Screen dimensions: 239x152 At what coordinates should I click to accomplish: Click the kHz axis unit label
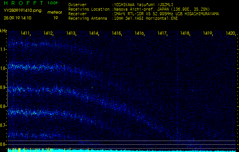pyautogui.click(x=4, y=31)
